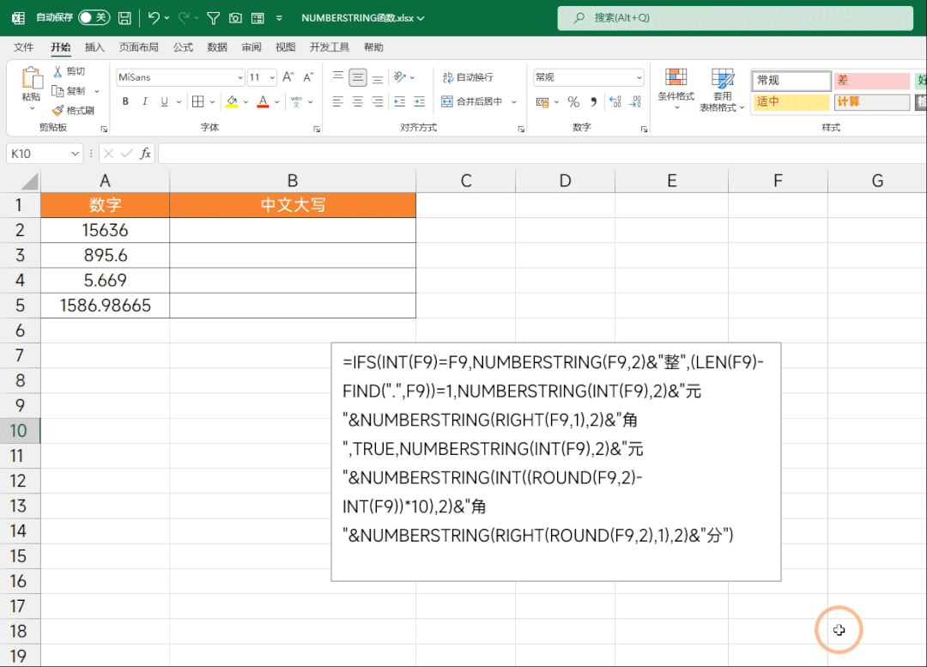
Task: Click the Align Right icon
Action: click(377, 101)
